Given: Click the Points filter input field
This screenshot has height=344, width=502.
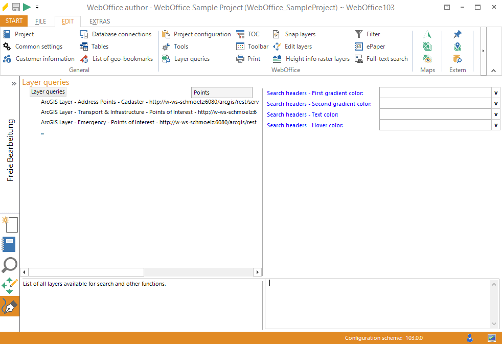Looking at the screenshot, I should click(x=221, y=93).
